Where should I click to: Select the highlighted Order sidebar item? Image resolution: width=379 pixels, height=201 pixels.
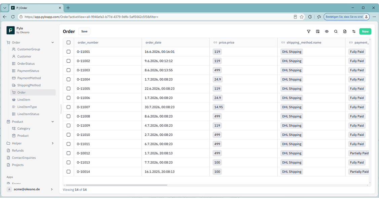point(33,92)
